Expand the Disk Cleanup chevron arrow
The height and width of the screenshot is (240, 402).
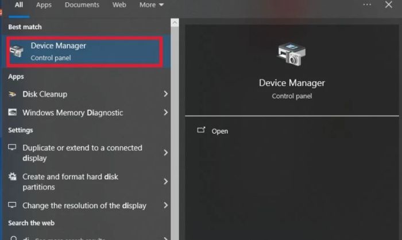coord(165,94)
